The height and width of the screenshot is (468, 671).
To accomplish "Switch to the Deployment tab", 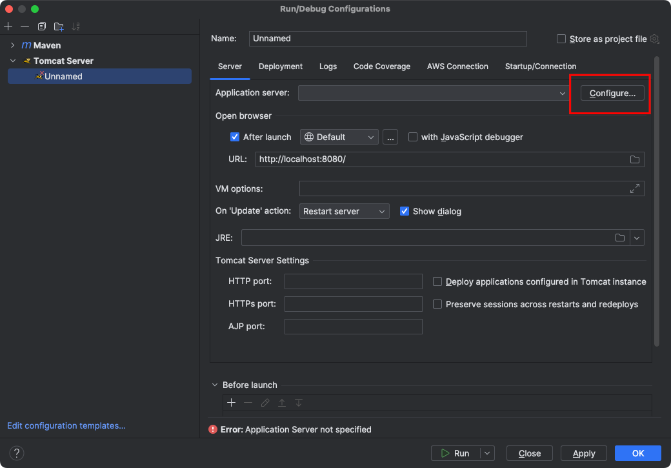I will 280,66.
